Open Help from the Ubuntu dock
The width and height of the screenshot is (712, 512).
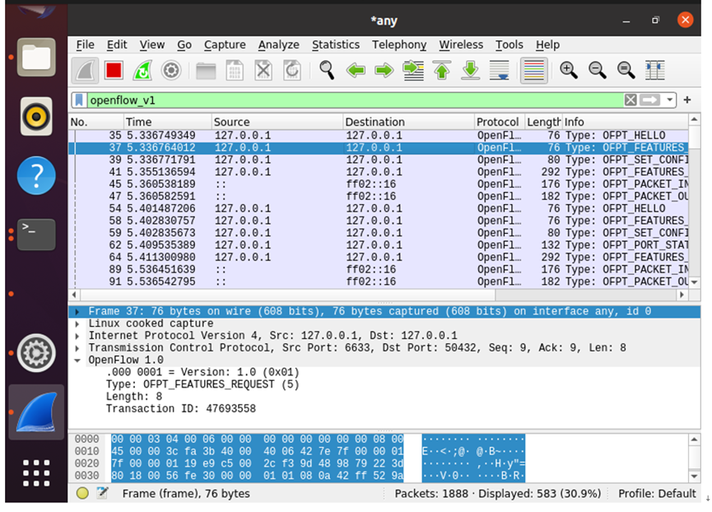36,175
